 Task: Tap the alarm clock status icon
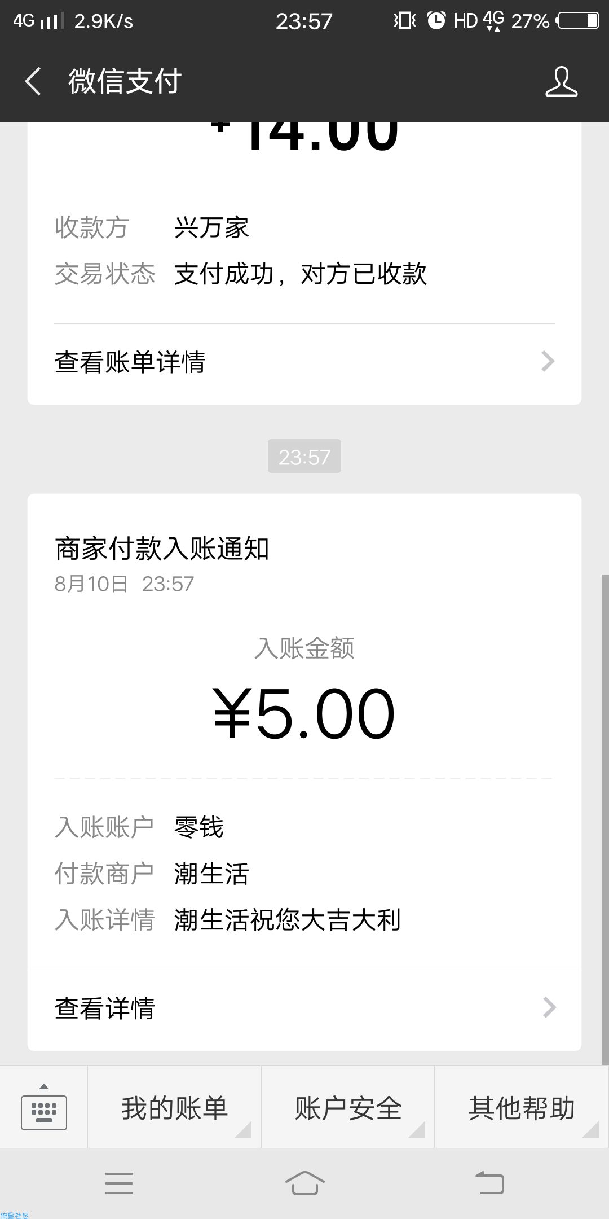(436, 21)
